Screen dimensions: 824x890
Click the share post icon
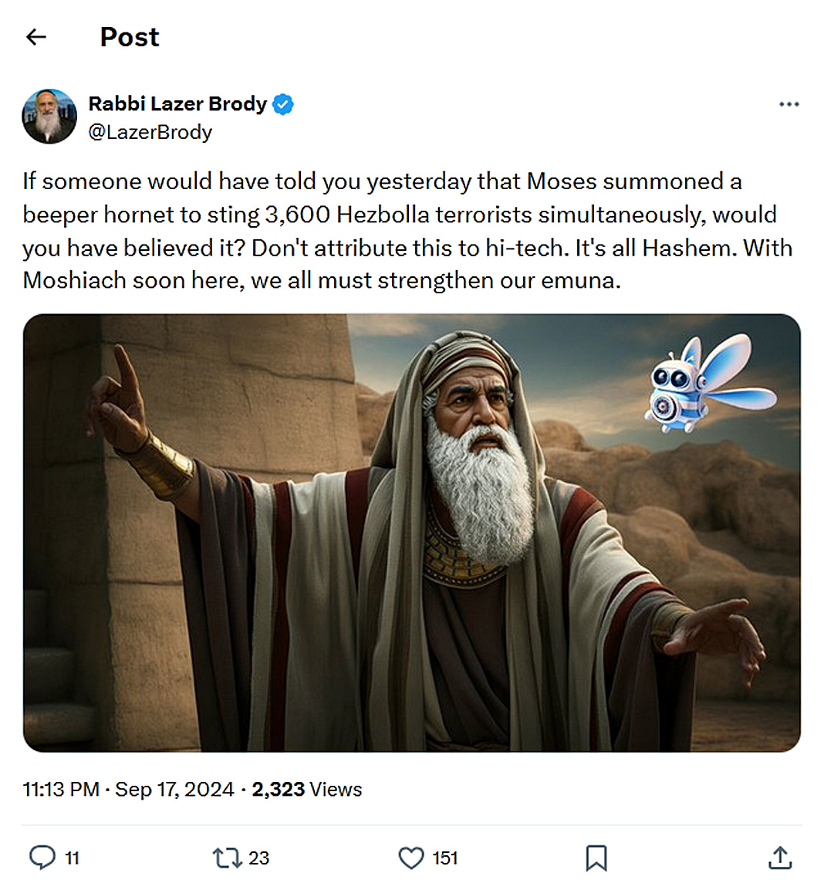tap(780, 858)
